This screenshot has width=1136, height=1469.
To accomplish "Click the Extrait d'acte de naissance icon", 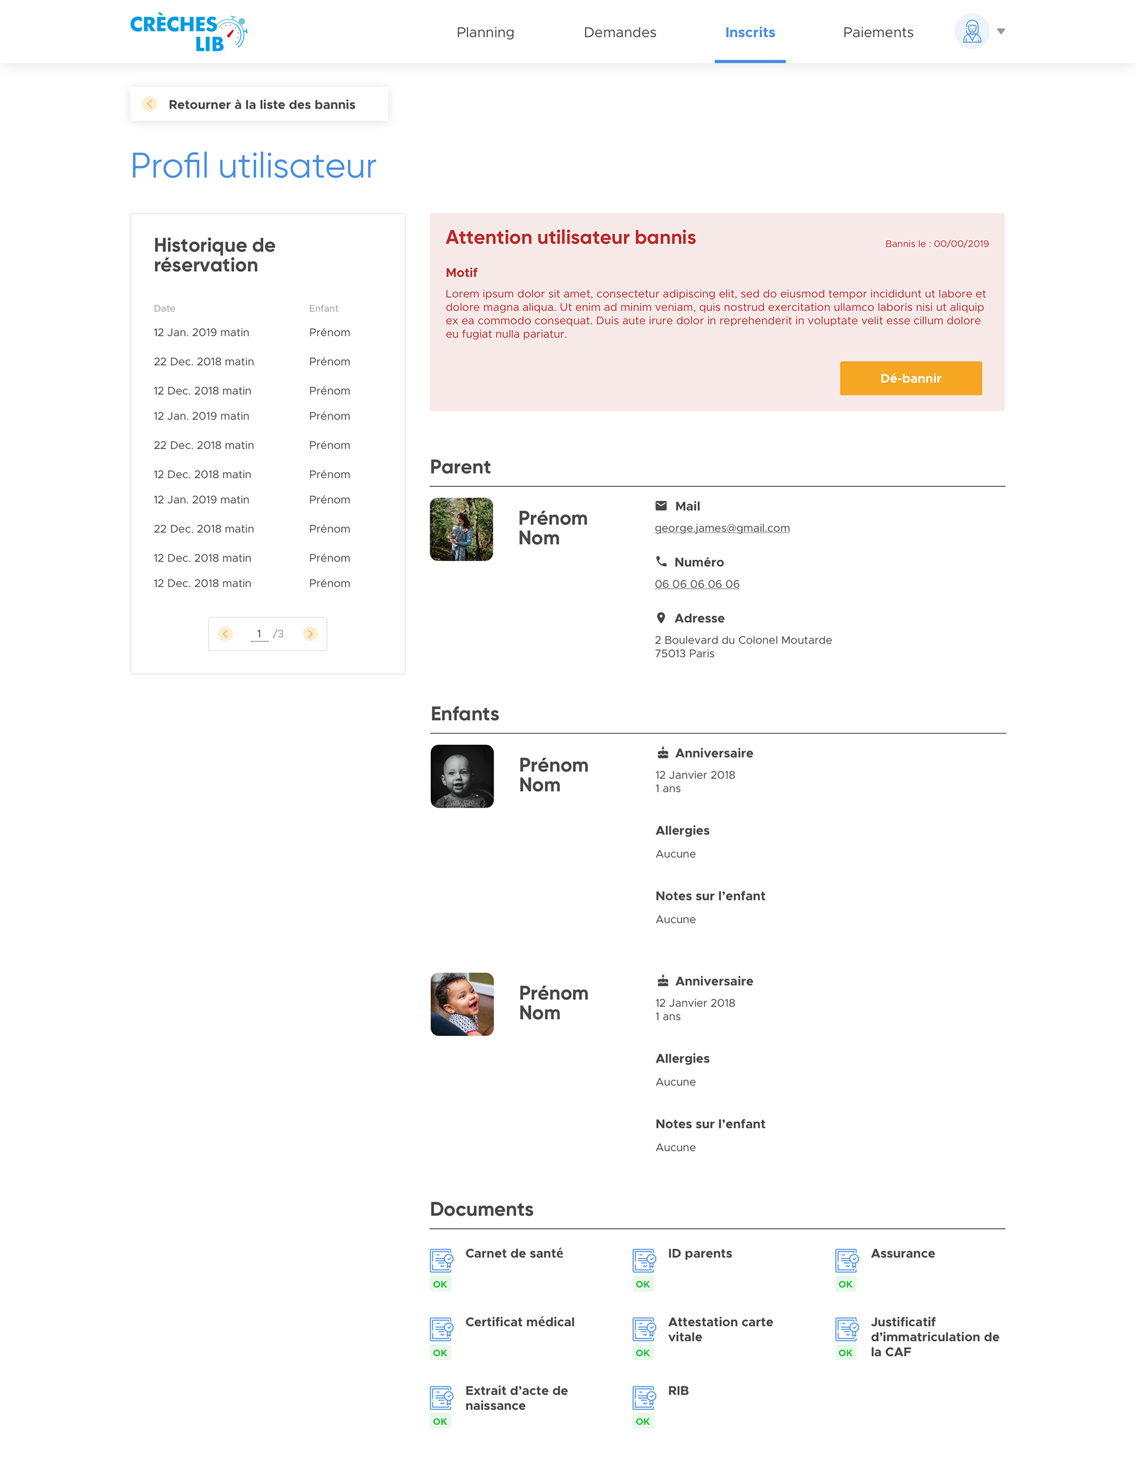I will click(442, 1397).
